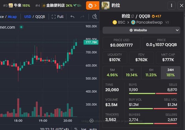Select the 1H timeframe tab
This screenshot has width=185, height=130.
(x=132, y=72)
